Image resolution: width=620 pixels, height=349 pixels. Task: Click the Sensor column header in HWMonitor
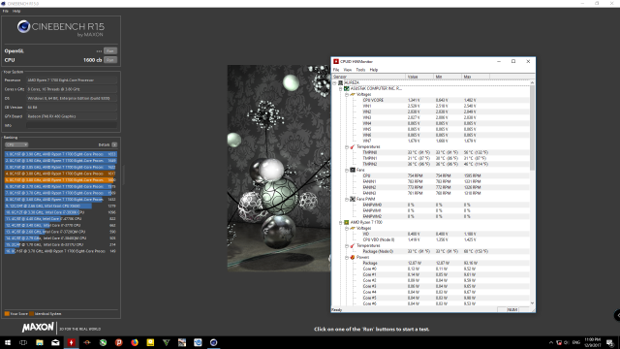tap(368, 77)
